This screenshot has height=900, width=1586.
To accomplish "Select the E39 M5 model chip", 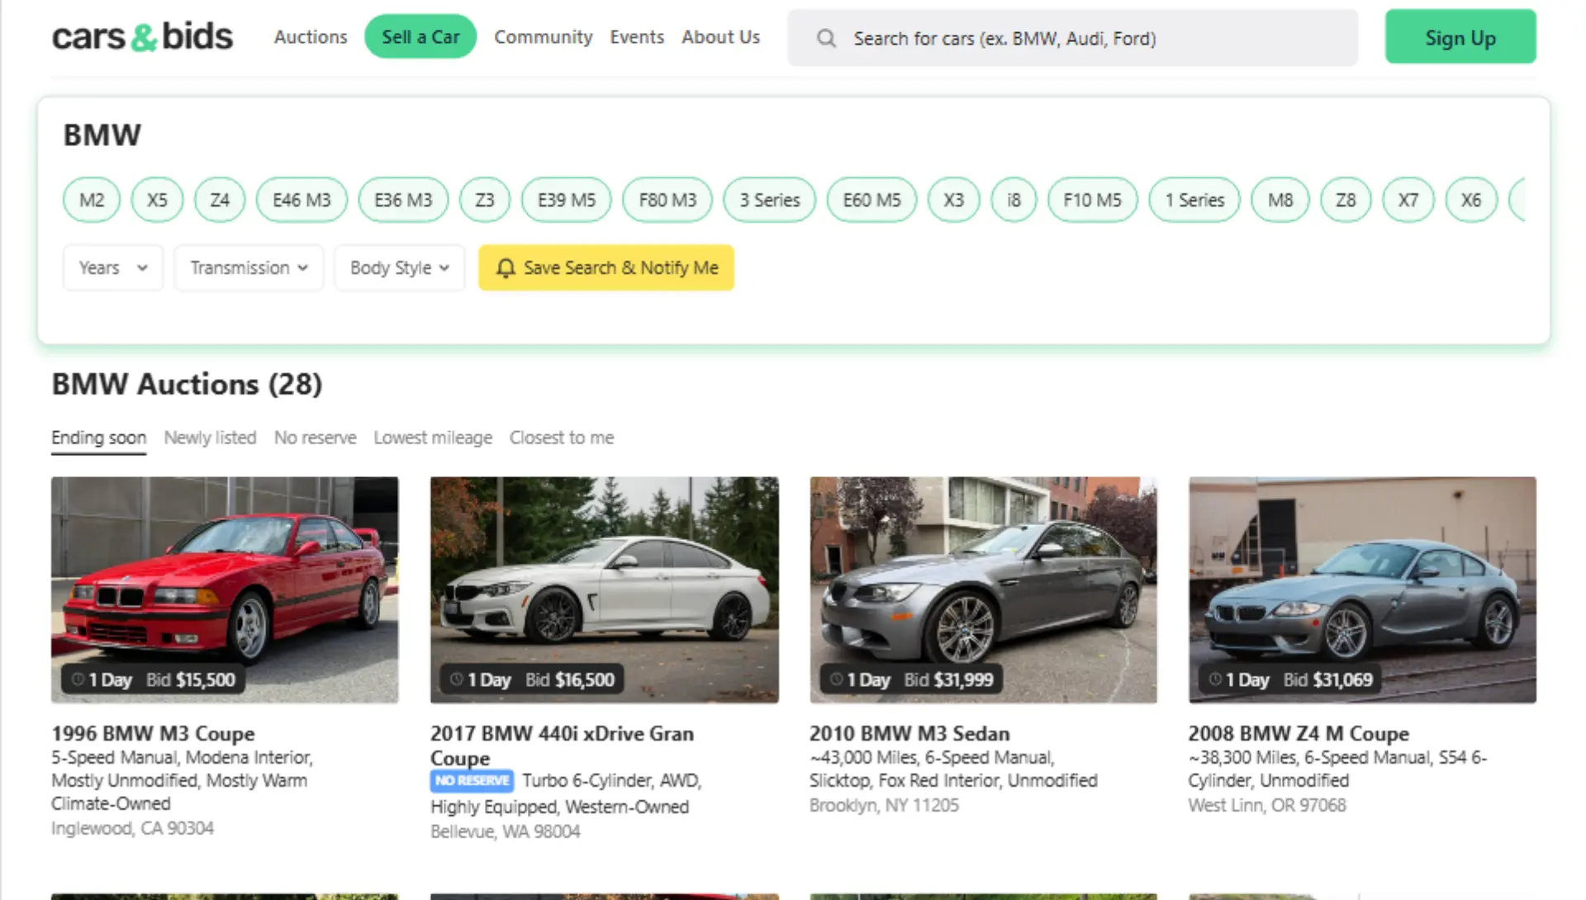I will click(567, 200).
